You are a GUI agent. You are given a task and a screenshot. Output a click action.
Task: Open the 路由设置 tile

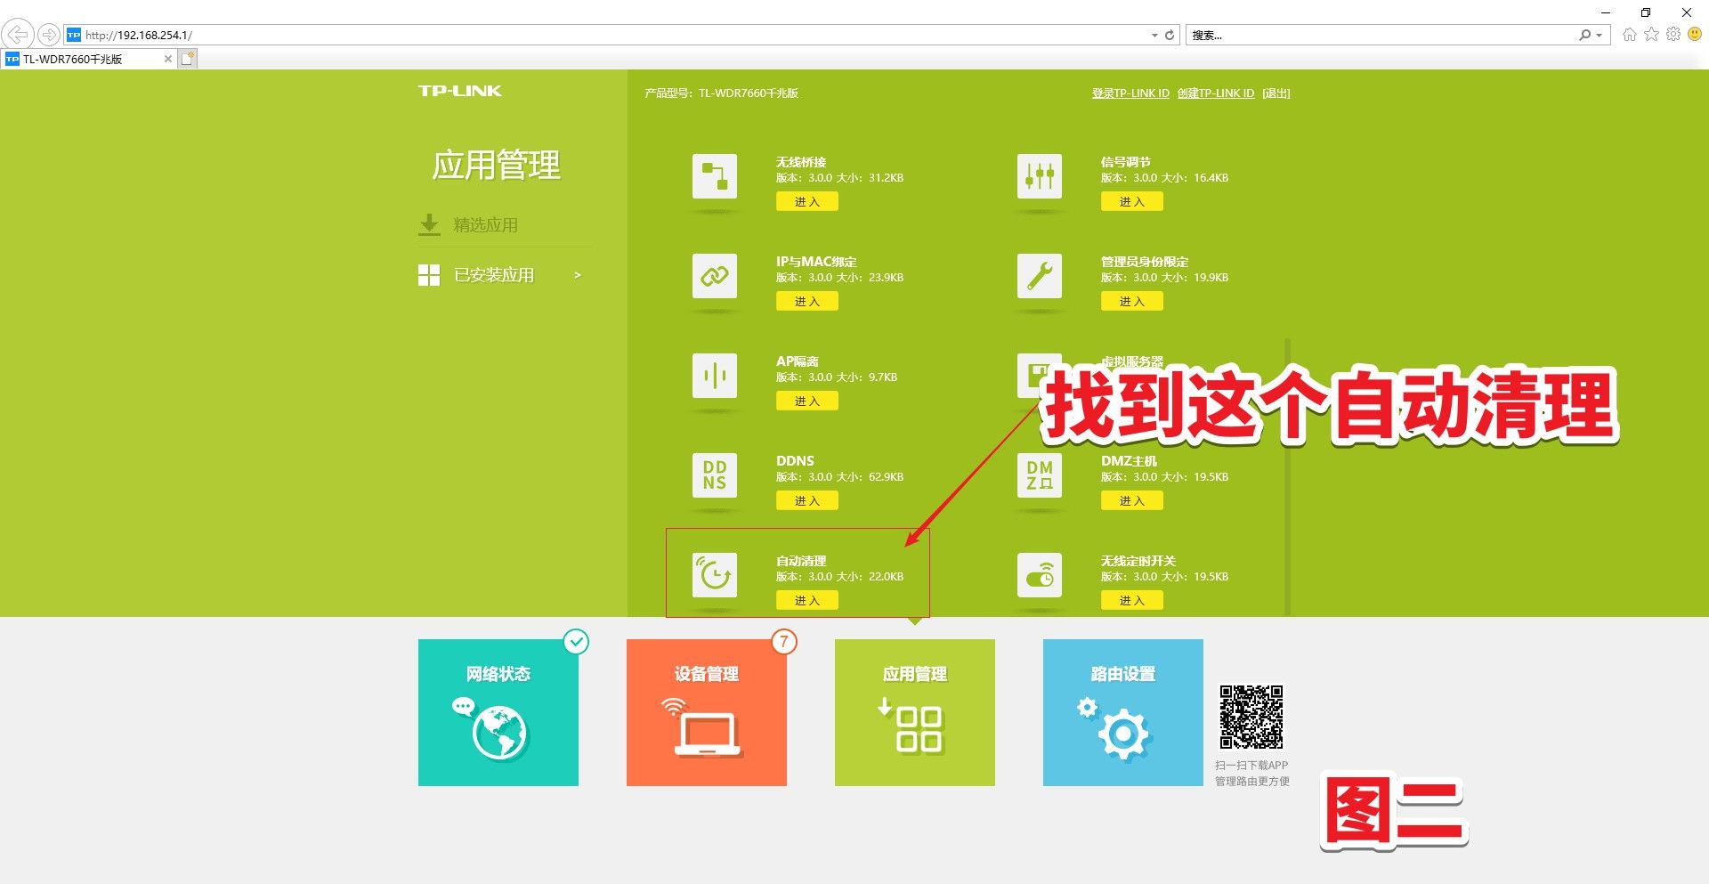[x=1122, y=712]
